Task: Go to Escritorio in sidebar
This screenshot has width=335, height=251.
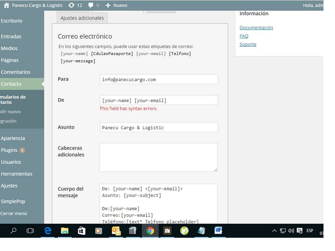Action: tap(12, 21)
